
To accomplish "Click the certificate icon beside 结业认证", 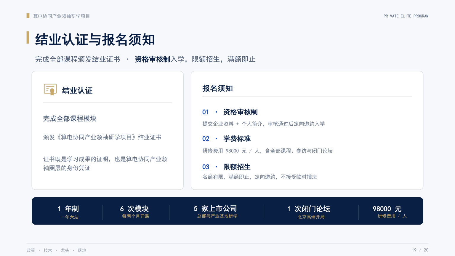I will click(x=50, y=89).
